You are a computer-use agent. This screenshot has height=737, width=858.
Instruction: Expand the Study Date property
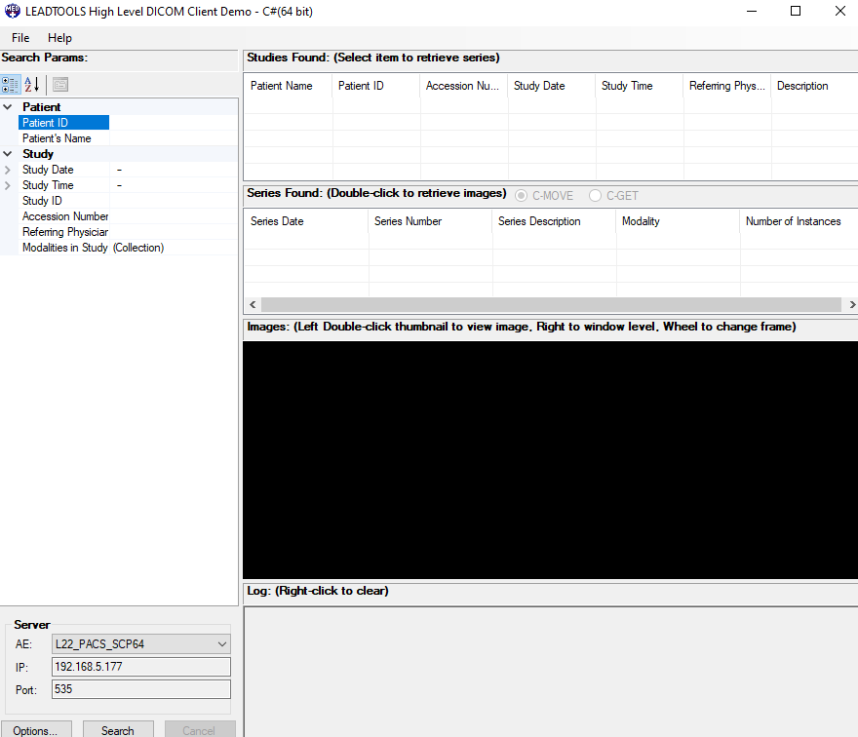pos(8,171)
